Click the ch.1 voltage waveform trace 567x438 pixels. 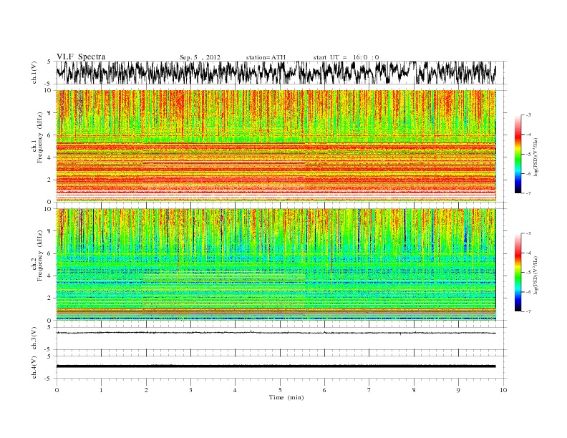[x=276, y=72]
